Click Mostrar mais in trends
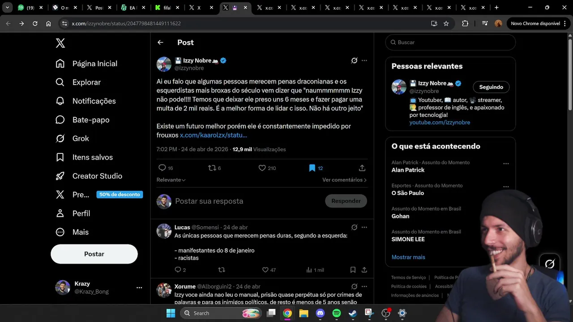The width and height of the screenshot is (573, 322). click(x=408, y=257)
